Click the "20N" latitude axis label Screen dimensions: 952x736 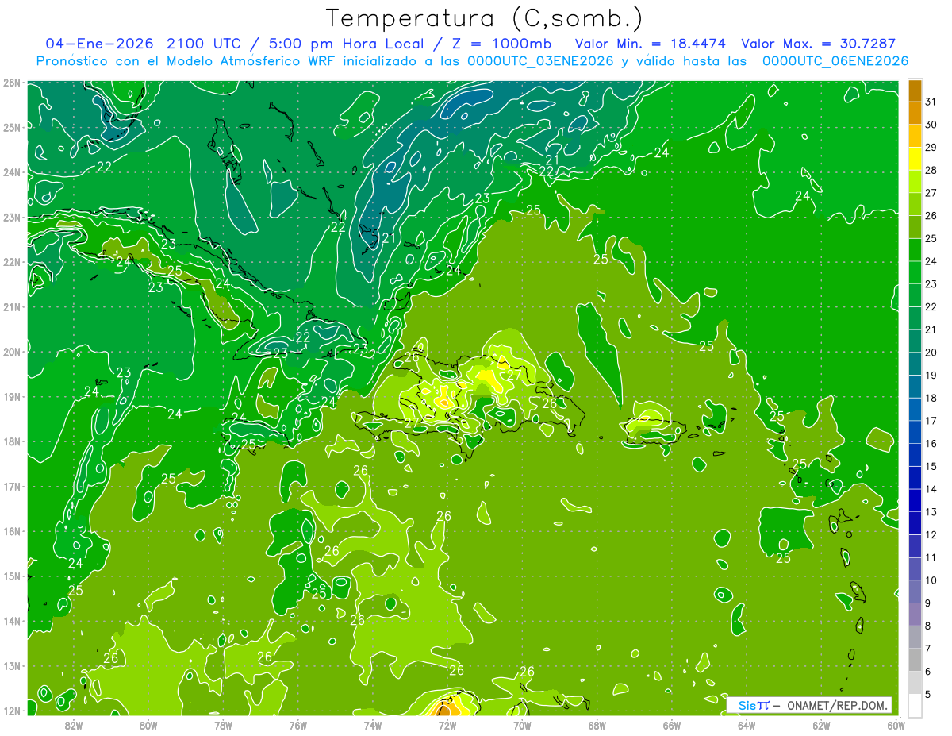[11, 352]
